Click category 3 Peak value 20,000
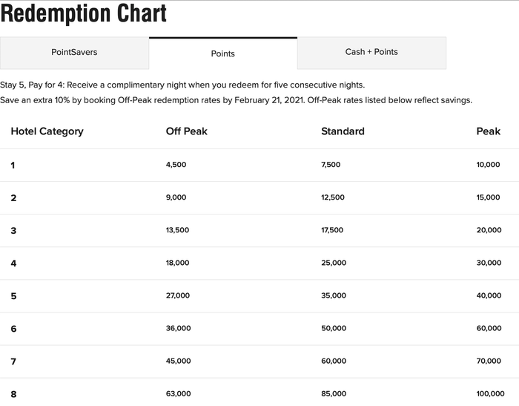The image size is (519, 406). (x=489, y=230)
